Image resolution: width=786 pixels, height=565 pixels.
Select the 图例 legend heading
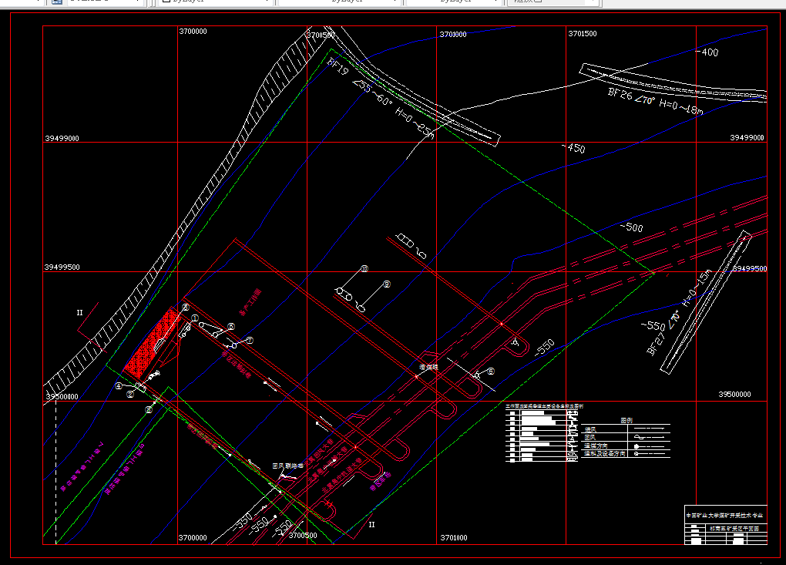pos(626,420)
